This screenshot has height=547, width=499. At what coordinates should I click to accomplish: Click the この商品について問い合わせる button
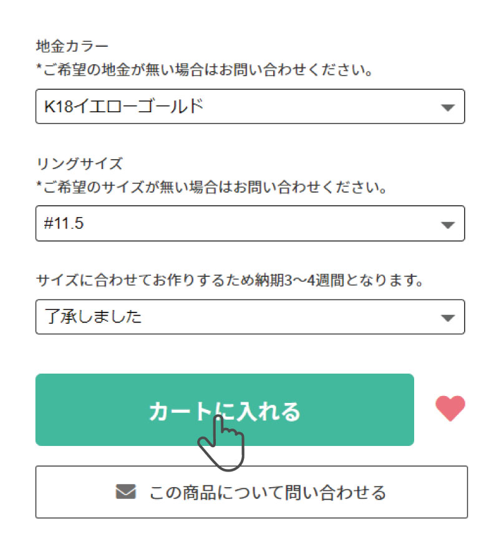[251, 492]
